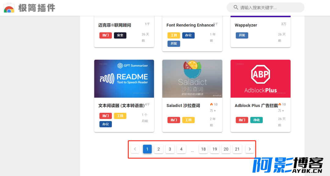Image resolution: width=330 pixels, height=176 pixels.
Task: Go to next page with right chevron
Action: pyautogui.click(x=250, y=149)
